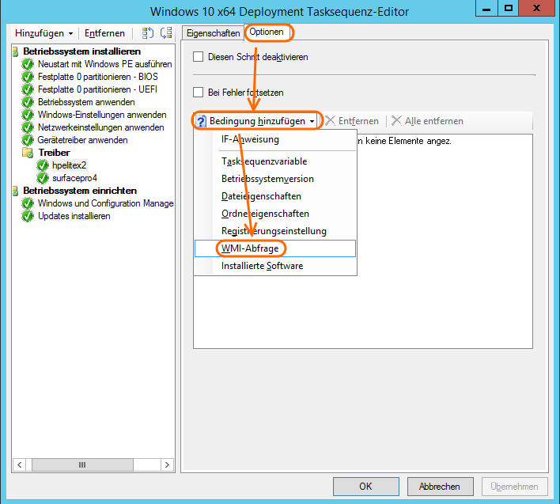
Task: Toggle the Bei Fehler fortsetzen checkbox
Action: (199, 93)
